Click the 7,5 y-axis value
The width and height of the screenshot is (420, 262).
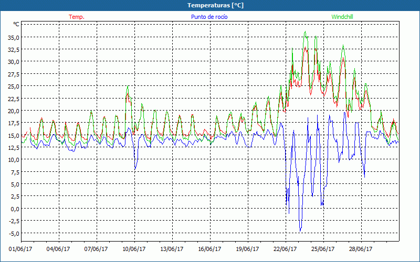tap(15, 172)
